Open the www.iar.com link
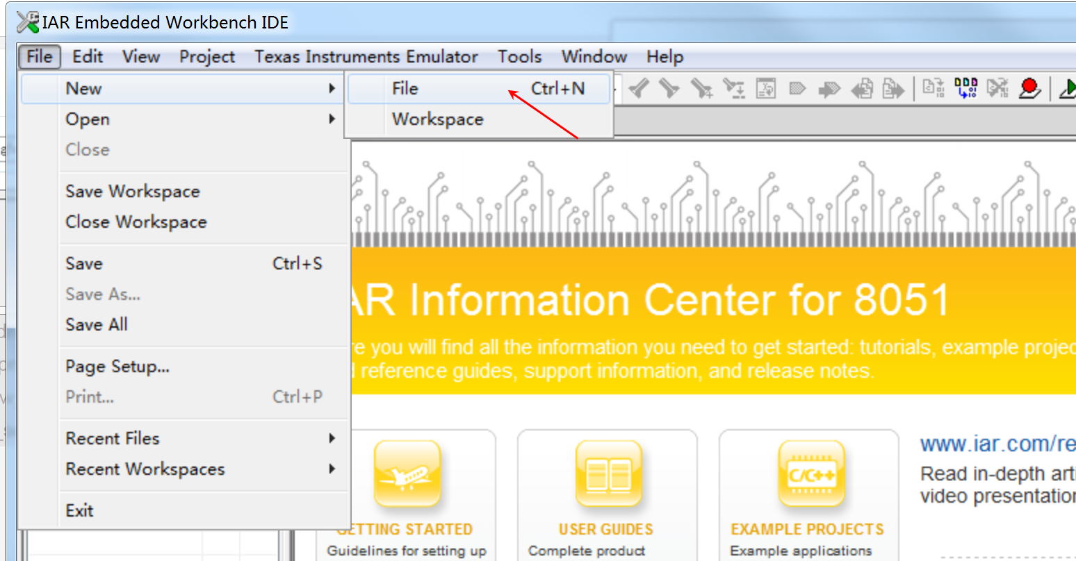1076x561 pixels. (x=997, y=444)
